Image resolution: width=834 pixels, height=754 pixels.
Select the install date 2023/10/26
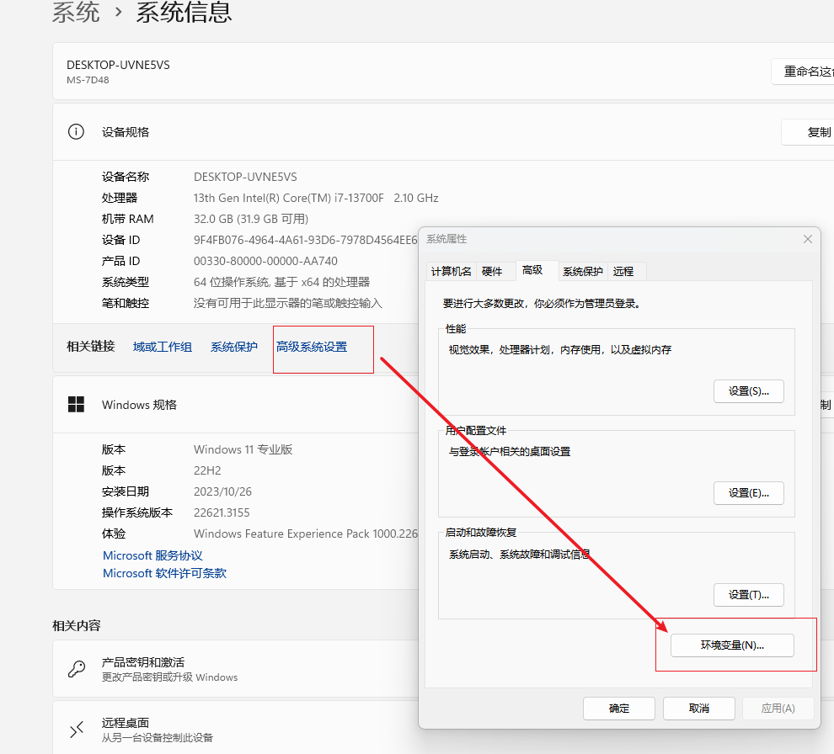[x=223, y=491]
